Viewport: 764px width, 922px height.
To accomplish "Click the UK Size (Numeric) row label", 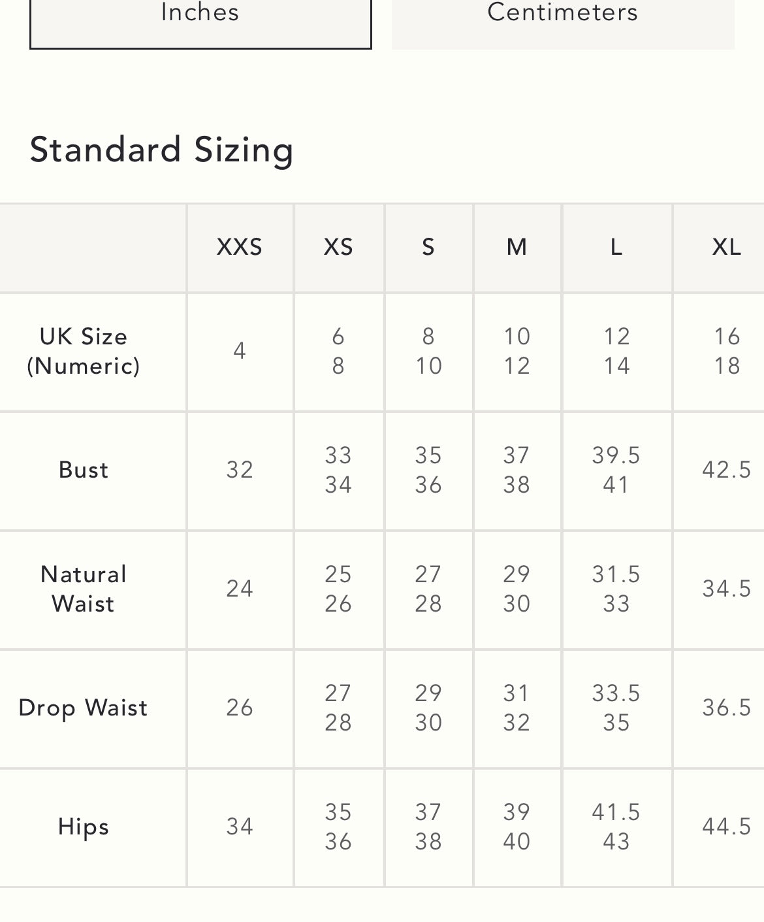I will click(84, 351).
